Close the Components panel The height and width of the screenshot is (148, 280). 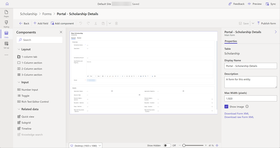[61, 32]
